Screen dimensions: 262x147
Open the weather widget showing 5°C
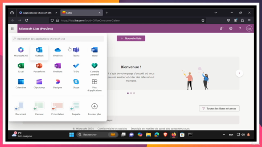coord(22,134)
